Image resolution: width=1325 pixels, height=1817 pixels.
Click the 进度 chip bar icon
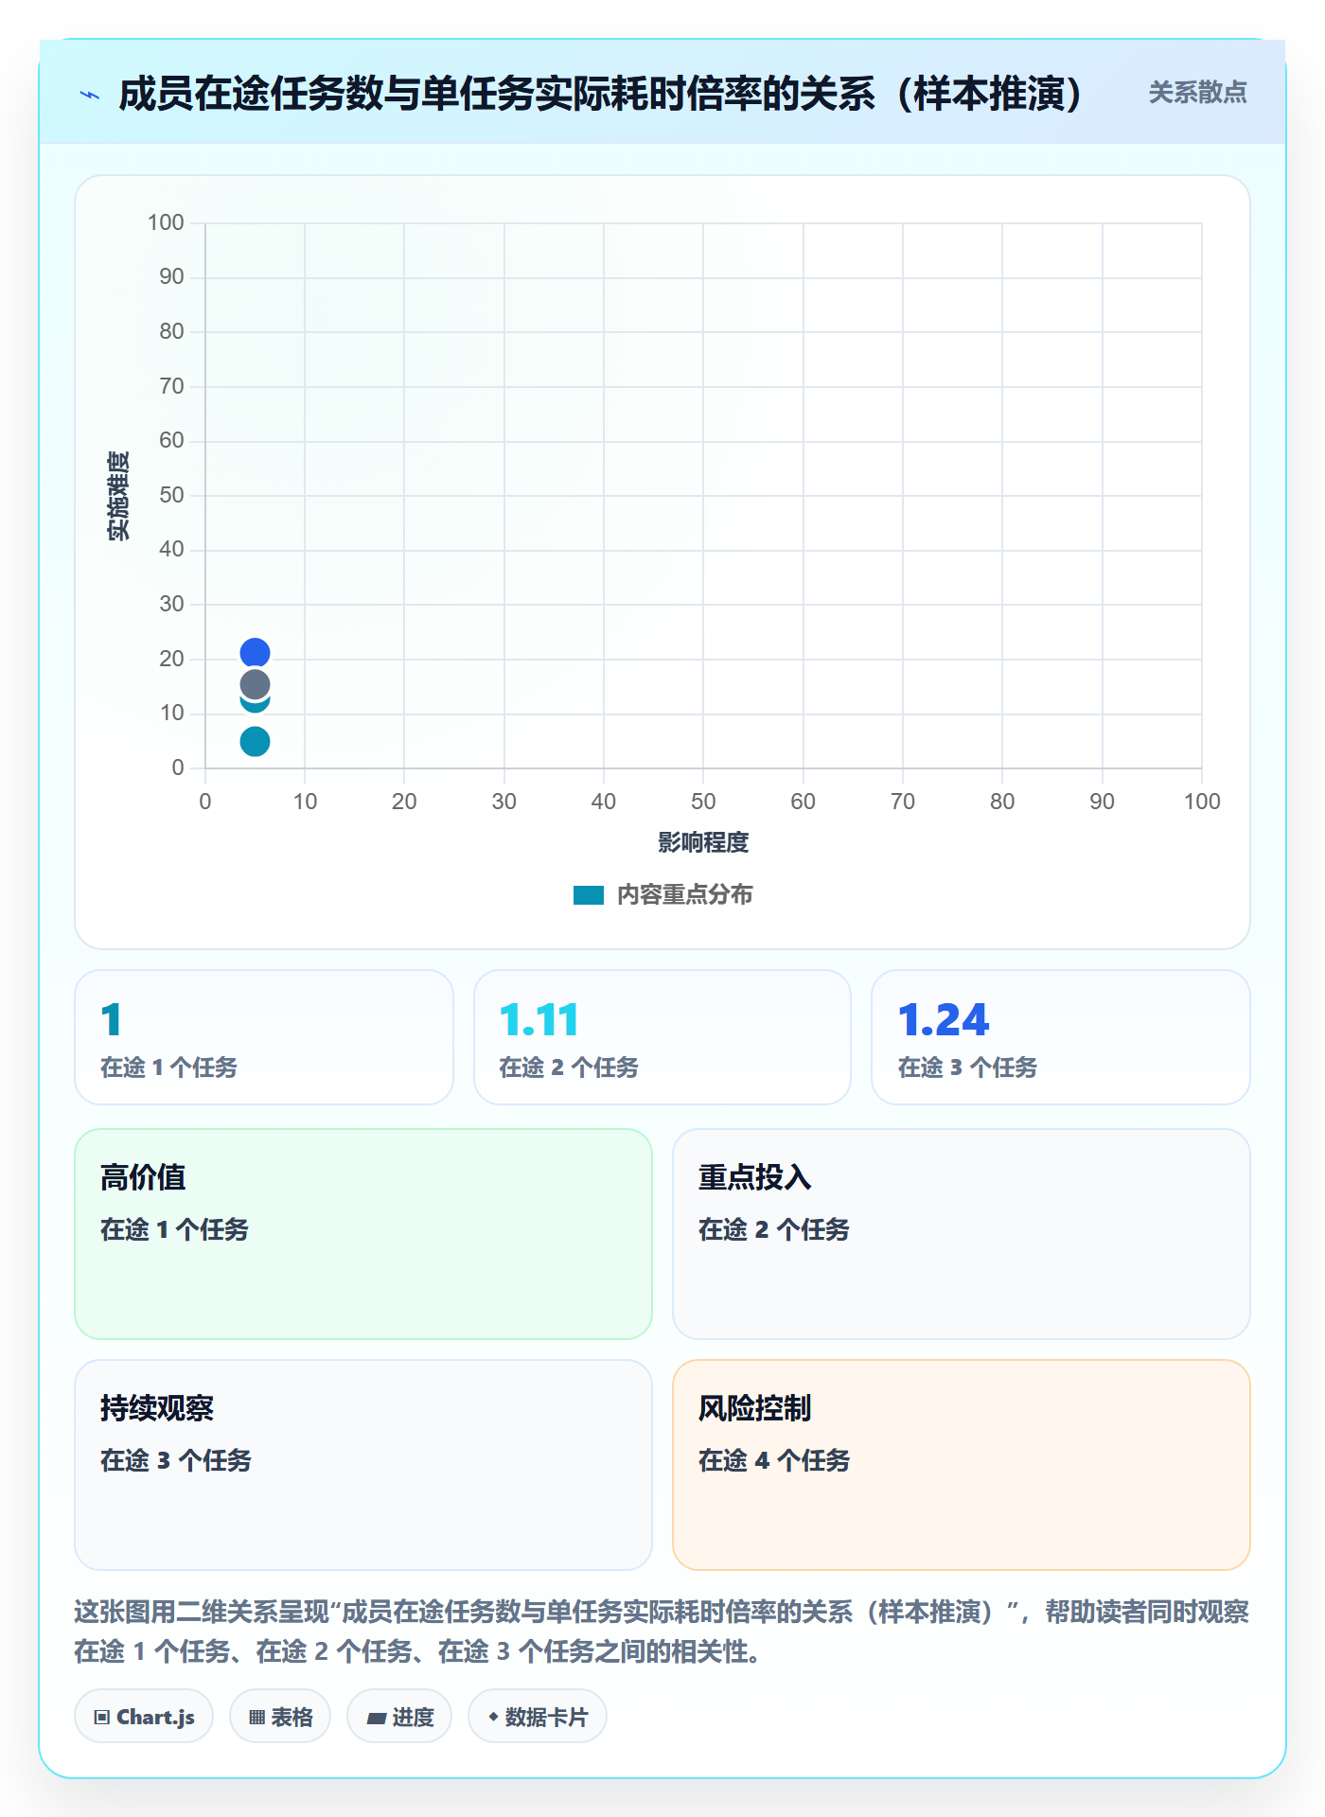pos(376,1719)
